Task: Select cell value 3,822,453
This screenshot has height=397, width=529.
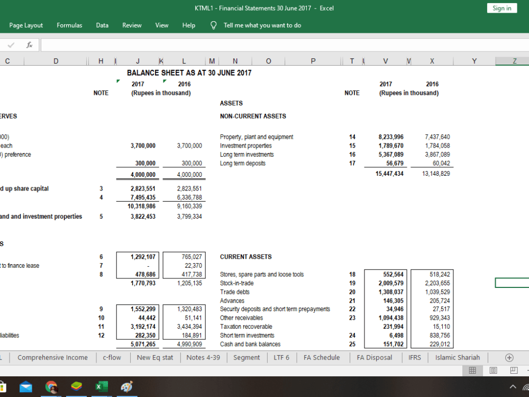Action: coord(143,216)
